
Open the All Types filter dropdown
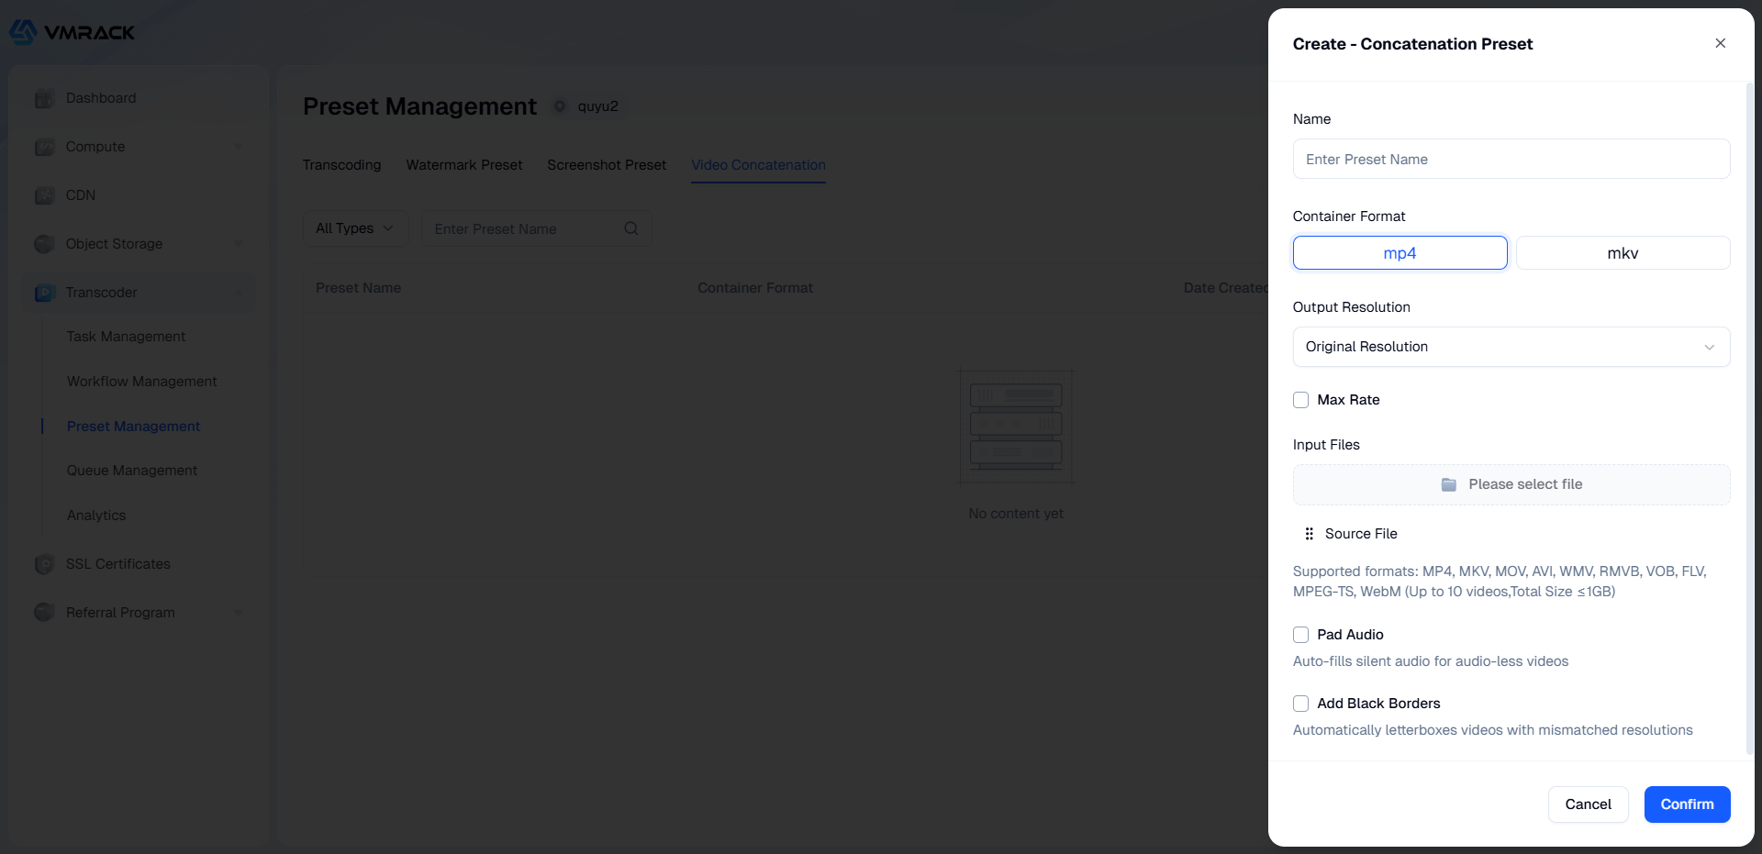click(355, 228)
